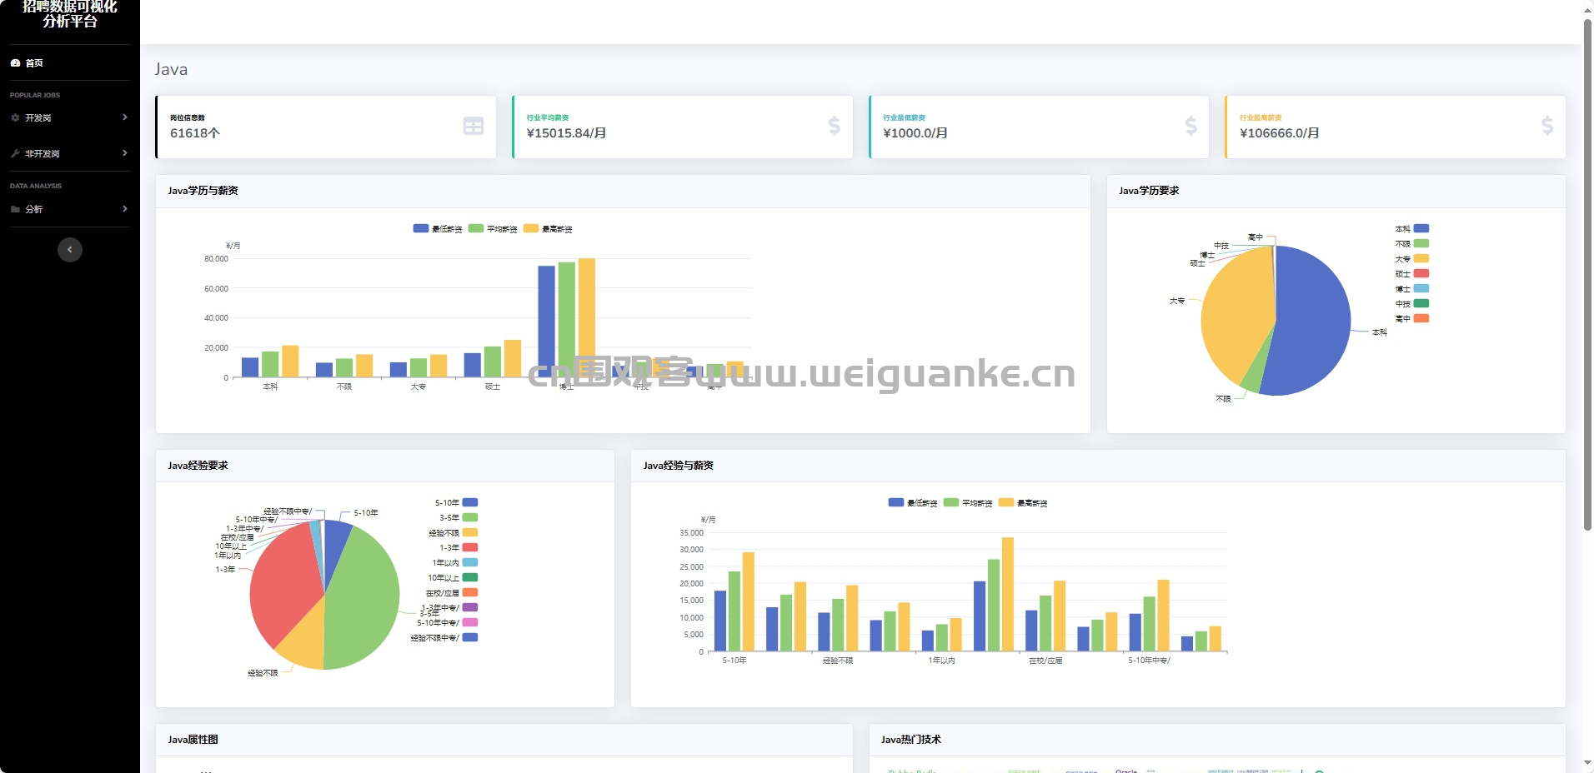Toggle 5-10年 legend in Java经验要求 chart

tap(456, 502)
